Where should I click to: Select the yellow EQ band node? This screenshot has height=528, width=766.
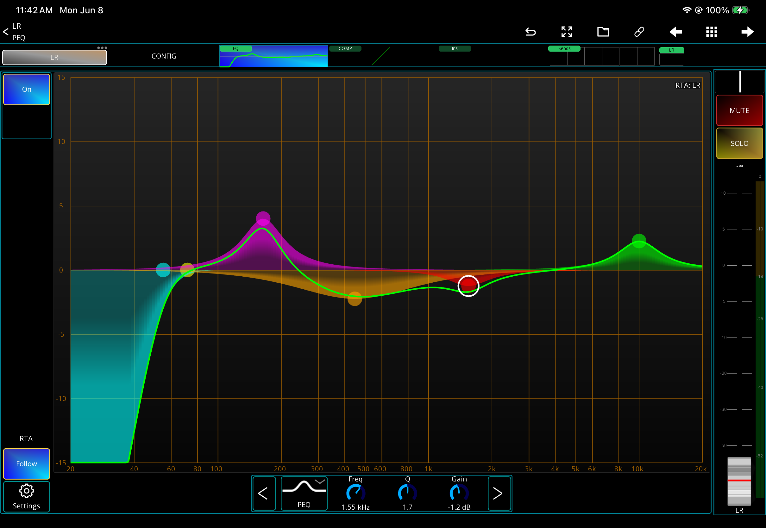[187, 270]
